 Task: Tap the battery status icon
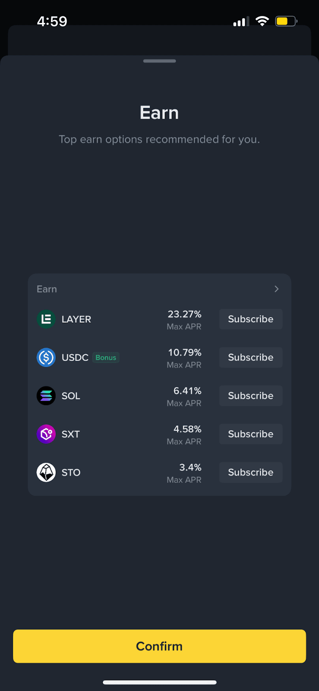click(x=286, y=21)
